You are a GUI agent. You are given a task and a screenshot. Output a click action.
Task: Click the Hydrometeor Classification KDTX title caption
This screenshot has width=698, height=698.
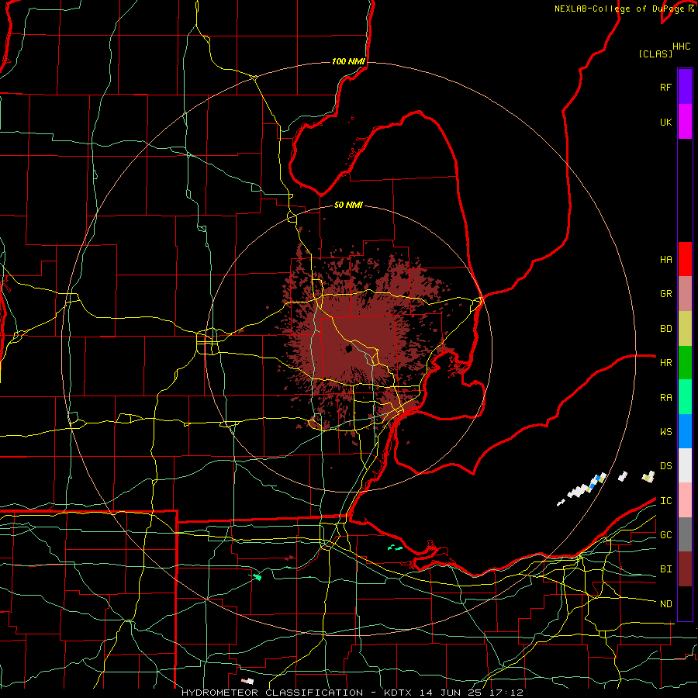pos(352,693)
